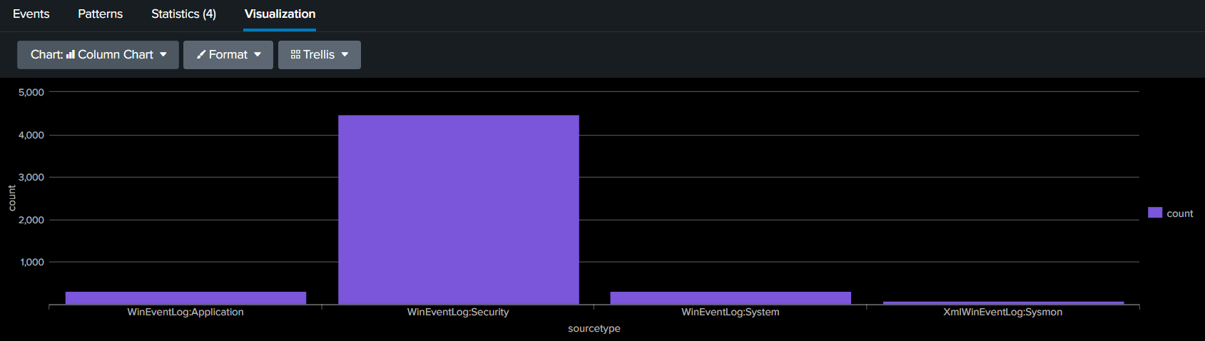This screenshot has height=341, width=1205.
Task: Click the XmlWinEventLog:Sysmon x-axis label
Action: (1002, 312)
